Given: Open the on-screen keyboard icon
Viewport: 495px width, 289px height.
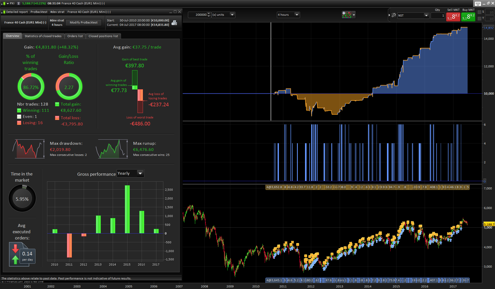Looking at the screenshot, I should pyautogui.click(x=478, y=4).
